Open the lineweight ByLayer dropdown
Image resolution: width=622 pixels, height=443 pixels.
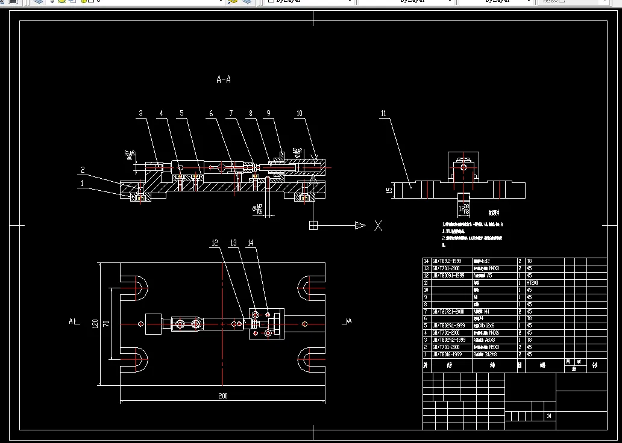pos(496,2)
